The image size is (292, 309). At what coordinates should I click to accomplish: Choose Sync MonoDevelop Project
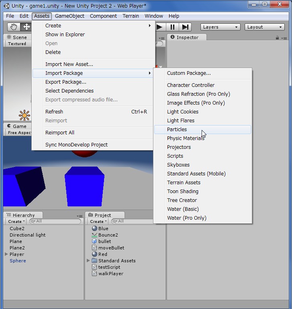pos(93,145)
